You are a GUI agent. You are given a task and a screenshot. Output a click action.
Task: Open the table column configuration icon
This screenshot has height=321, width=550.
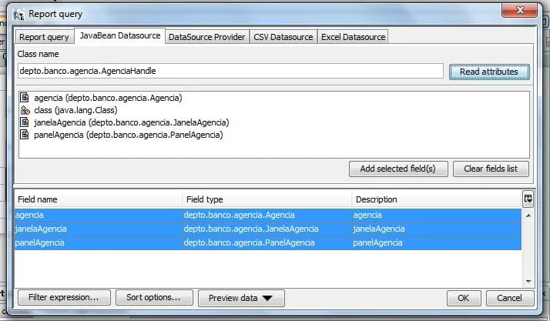pyautogui.click(x=528, y=199)
